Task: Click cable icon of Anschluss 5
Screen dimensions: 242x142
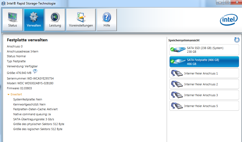Action: pos(177,106)
